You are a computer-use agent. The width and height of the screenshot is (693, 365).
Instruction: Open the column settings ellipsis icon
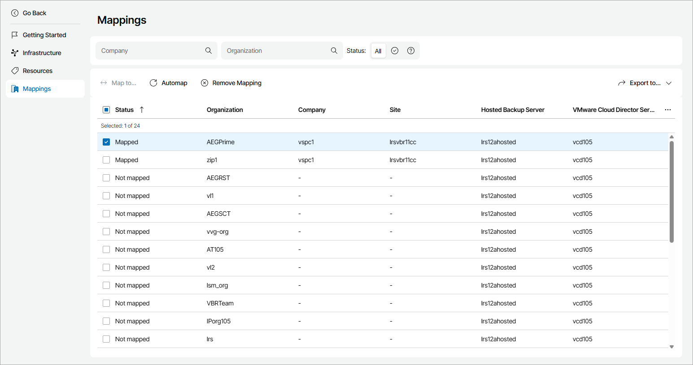click(x=668, y=110)
